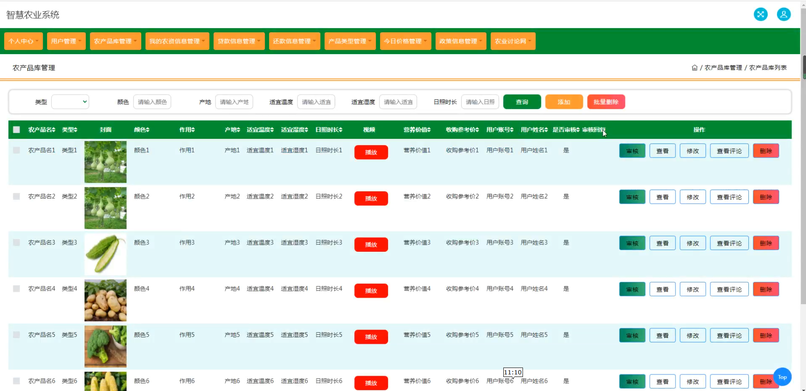Expand the 今日价格管理 menu
806x391 pixels.
click(x=406, y=41)
